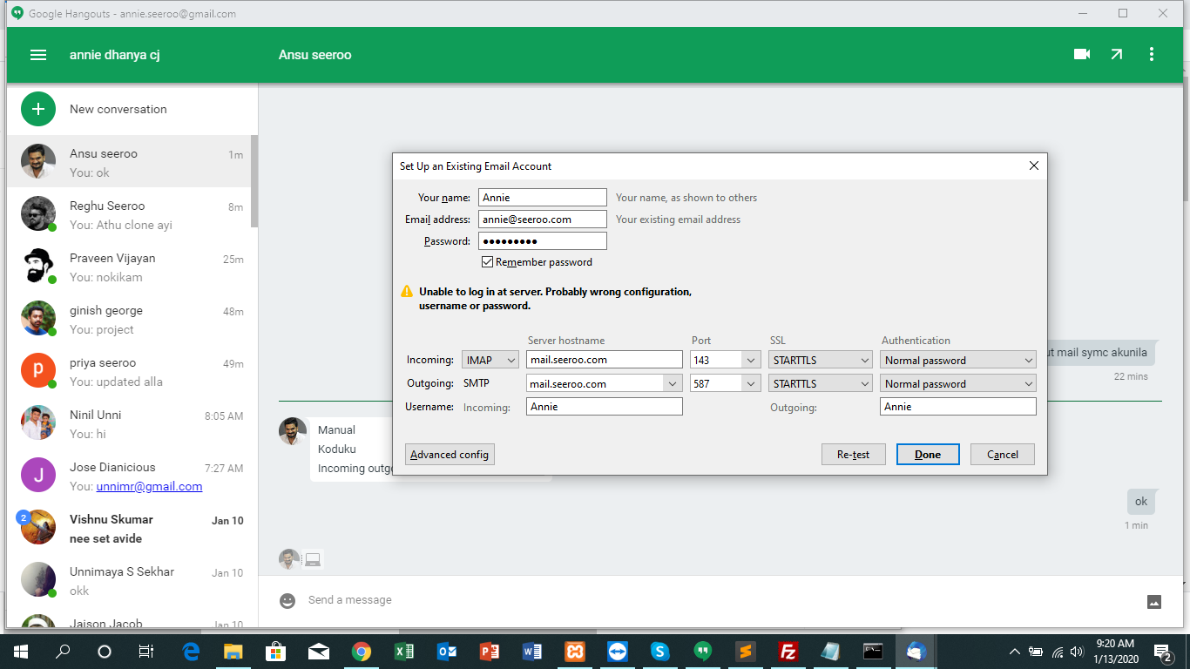Screen dimensions: 1190x669
Task: Click the green New conversation plus icon
Action: 38,109
